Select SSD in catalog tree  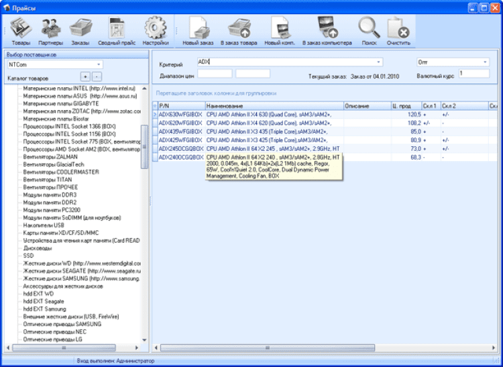coord(28,256)
